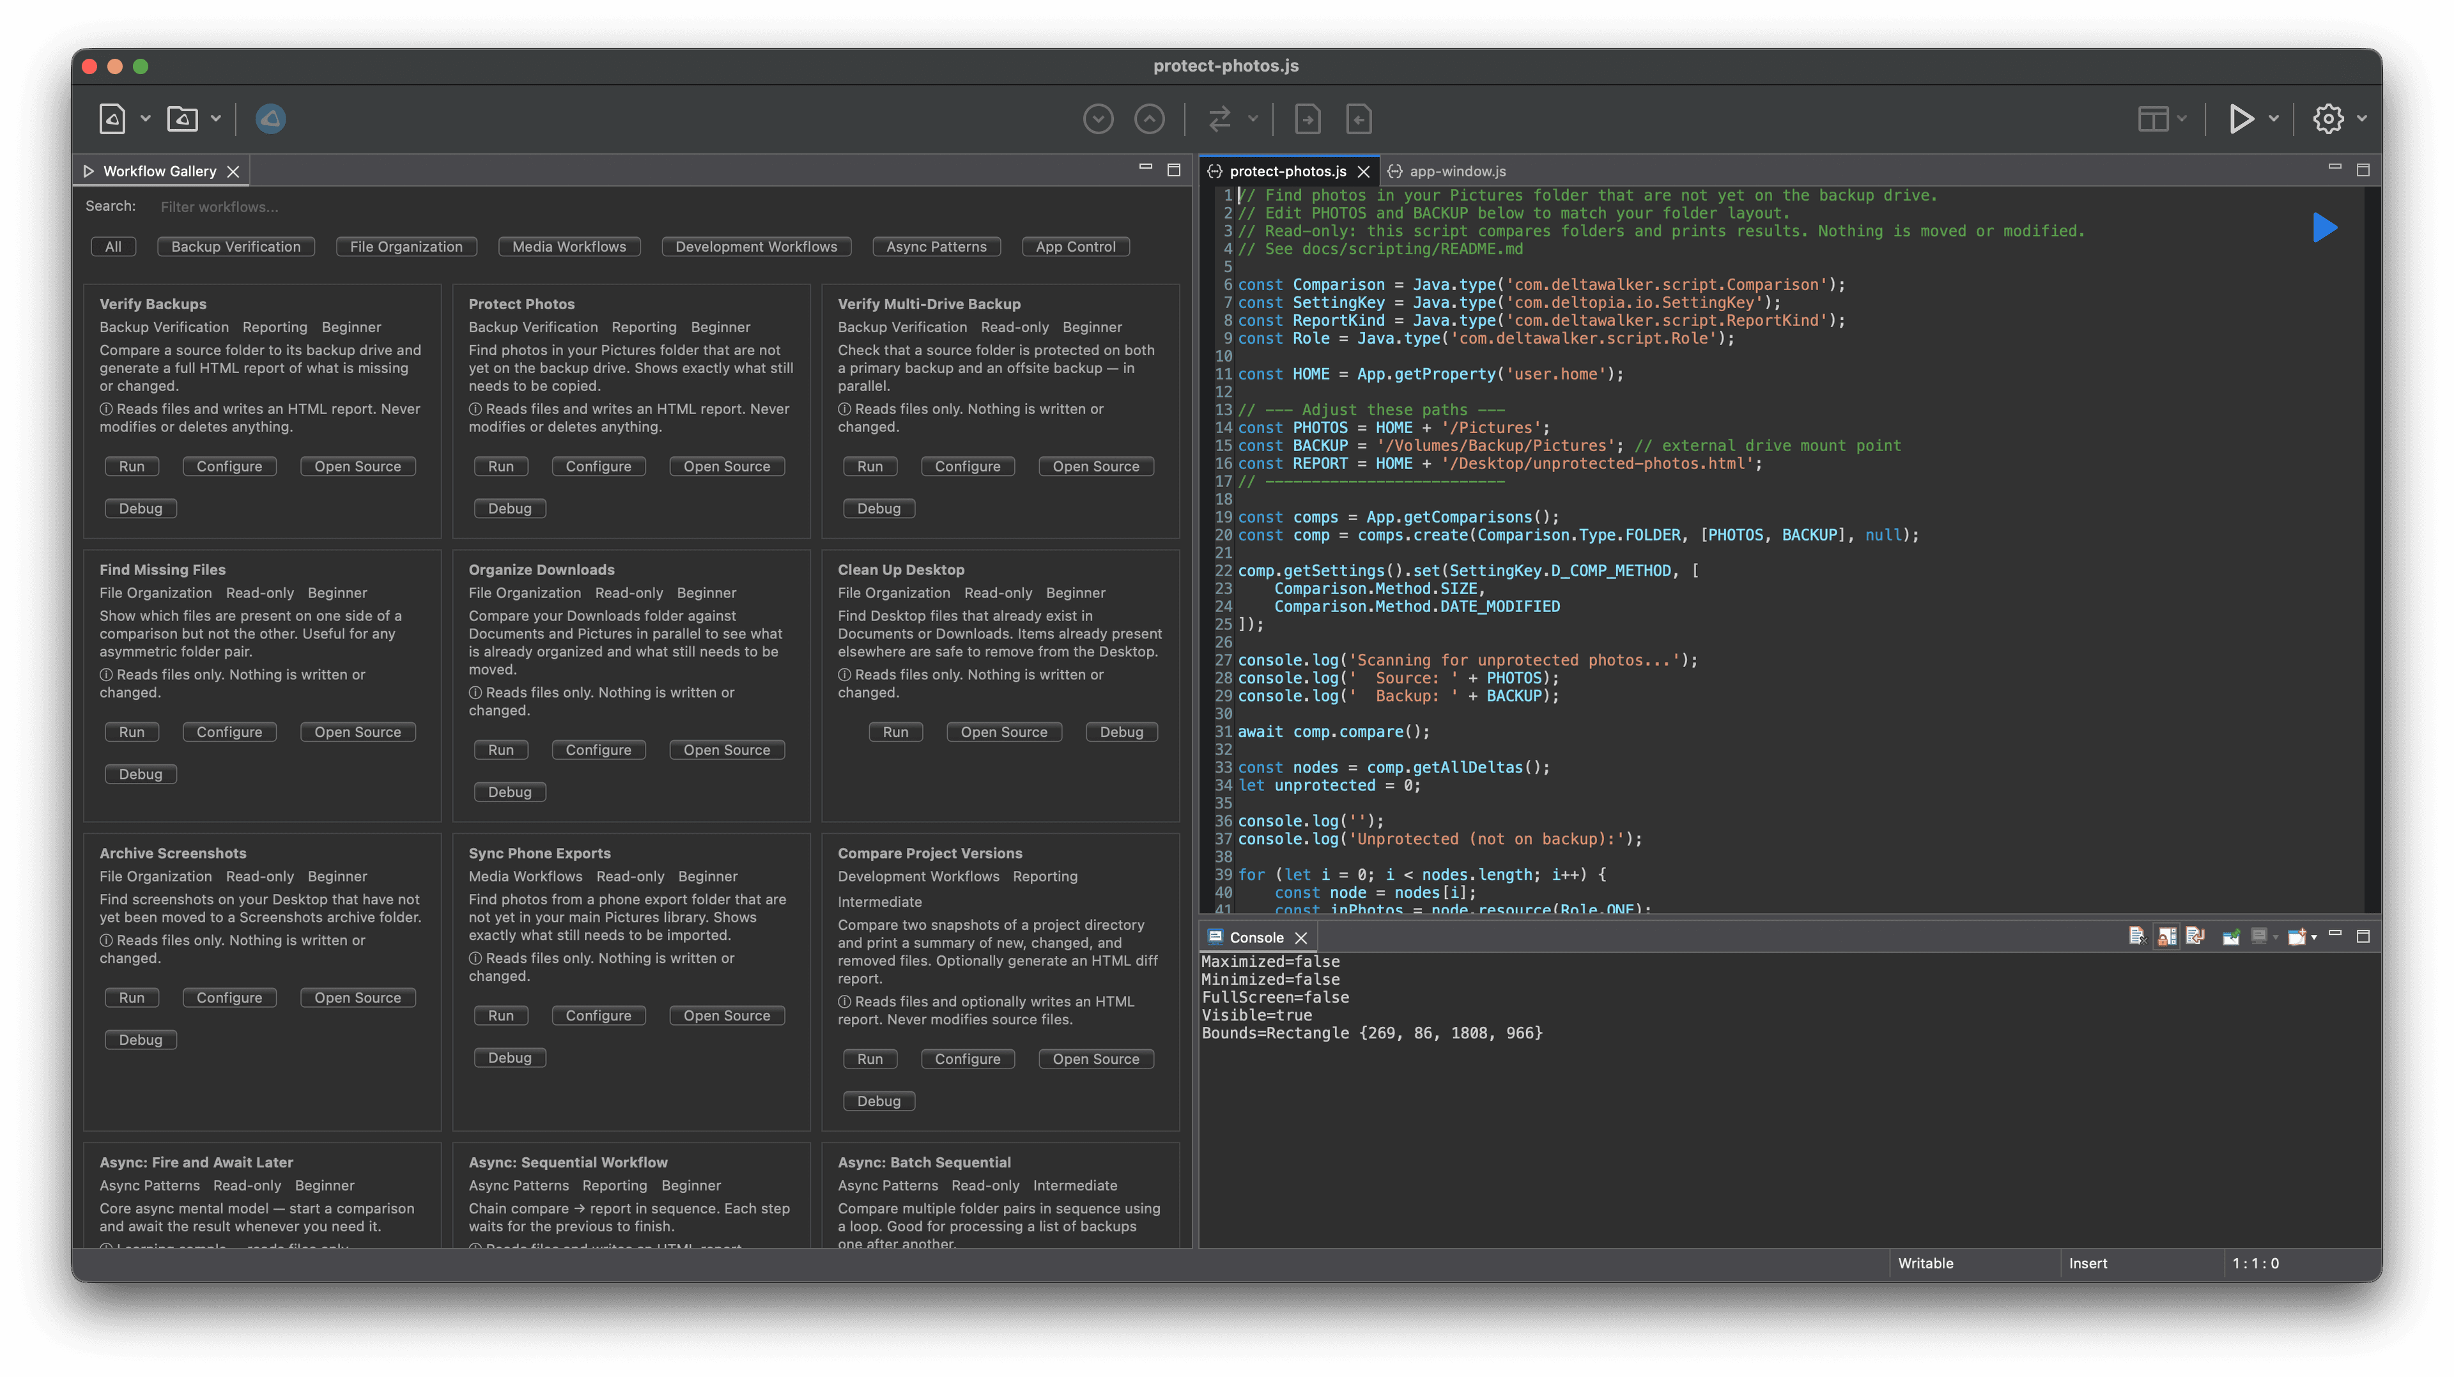Minimize the Console panel
The height and width of the screenshot is (1377, 2454).
pos(2335,934)
